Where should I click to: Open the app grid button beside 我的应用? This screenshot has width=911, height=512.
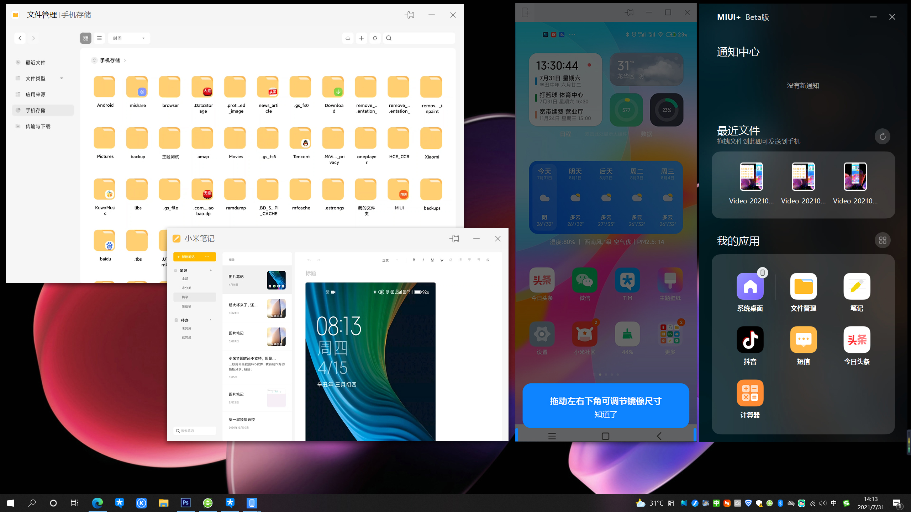[x=883, y=240]
